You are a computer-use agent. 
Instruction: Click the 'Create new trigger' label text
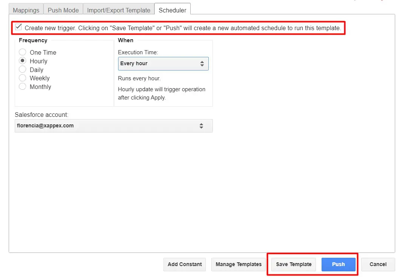click(x=183, y=28)
